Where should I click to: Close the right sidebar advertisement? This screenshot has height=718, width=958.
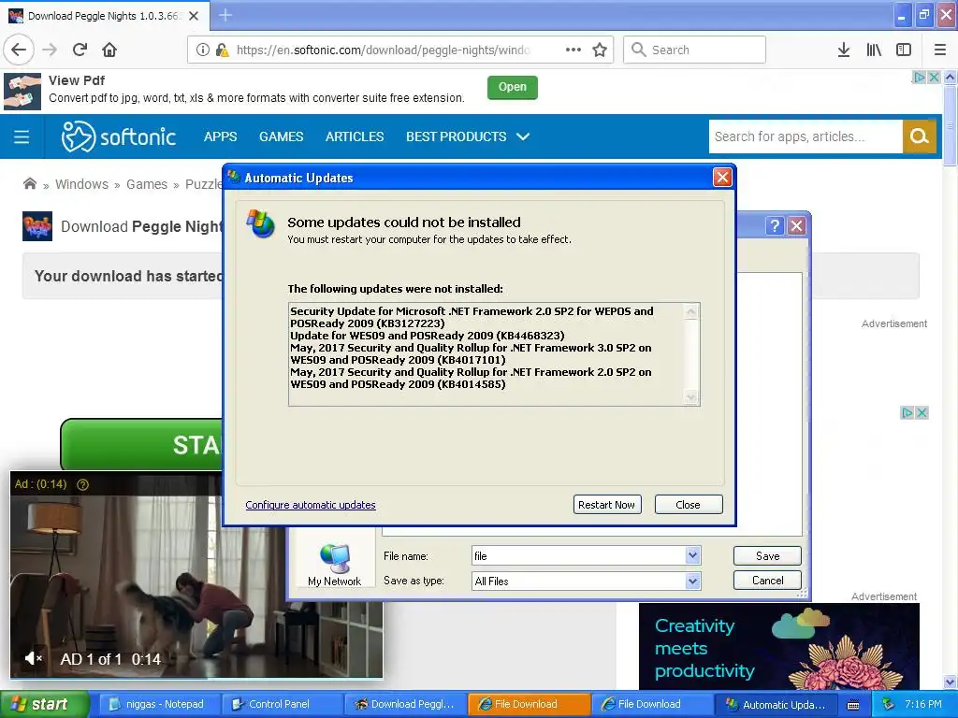pyautogui.click(x=922, y=412)
